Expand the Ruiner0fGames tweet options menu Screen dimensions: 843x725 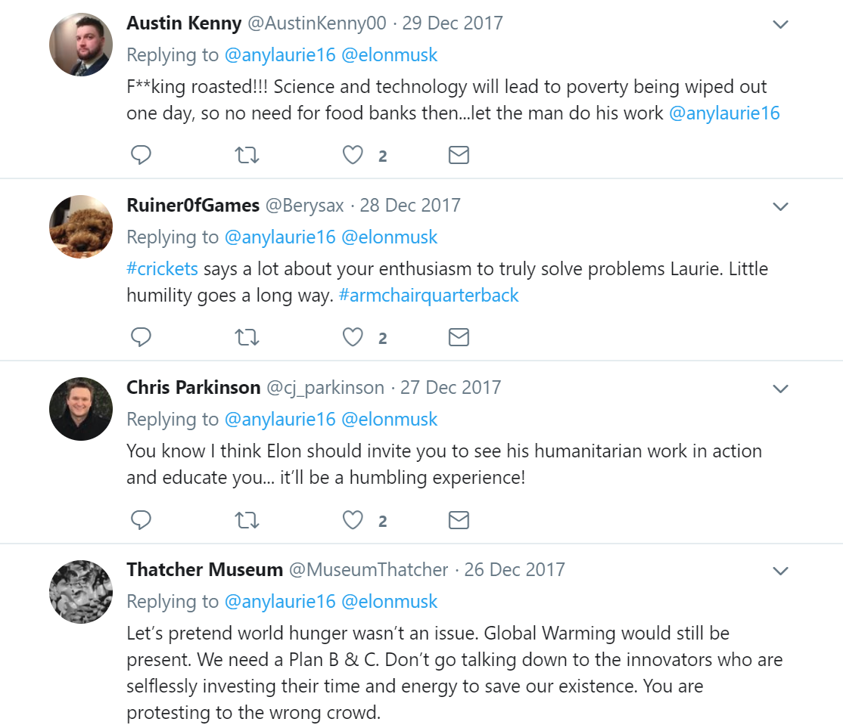(780, 206)
